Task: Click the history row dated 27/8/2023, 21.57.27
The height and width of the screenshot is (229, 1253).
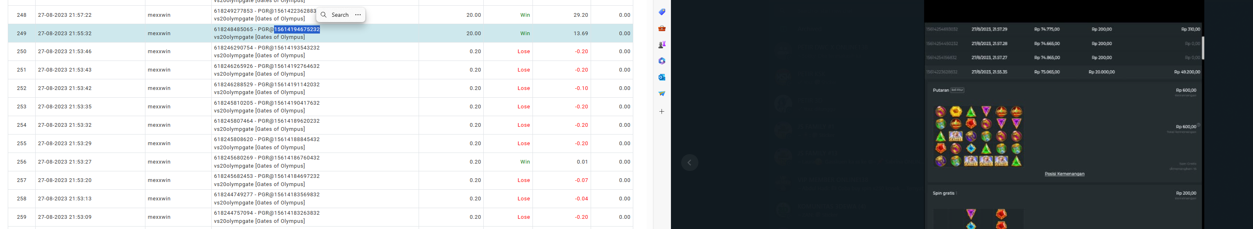Action: point(1063,58)
